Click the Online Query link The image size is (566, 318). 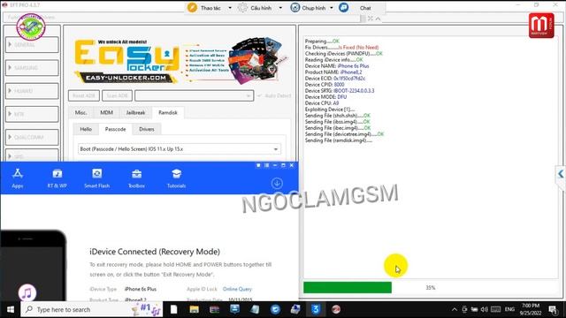(x=237, y=289)
